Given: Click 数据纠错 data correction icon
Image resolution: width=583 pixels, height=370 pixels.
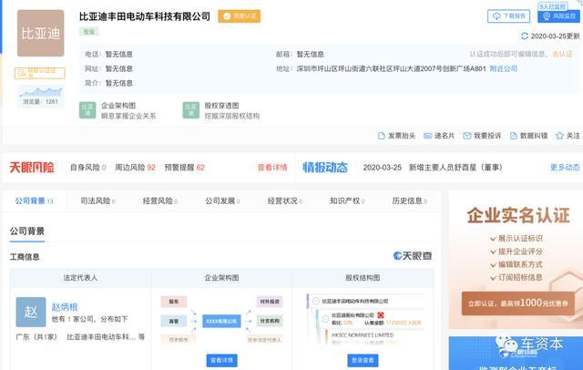Looking at the screenshot, I should (514, 136).
